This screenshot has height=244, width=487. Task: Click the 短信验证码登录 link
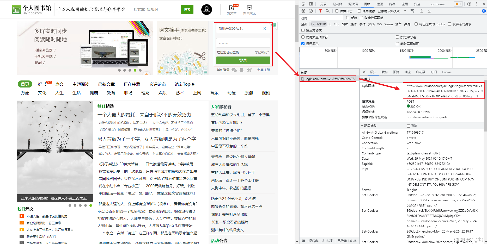point(228,52)
